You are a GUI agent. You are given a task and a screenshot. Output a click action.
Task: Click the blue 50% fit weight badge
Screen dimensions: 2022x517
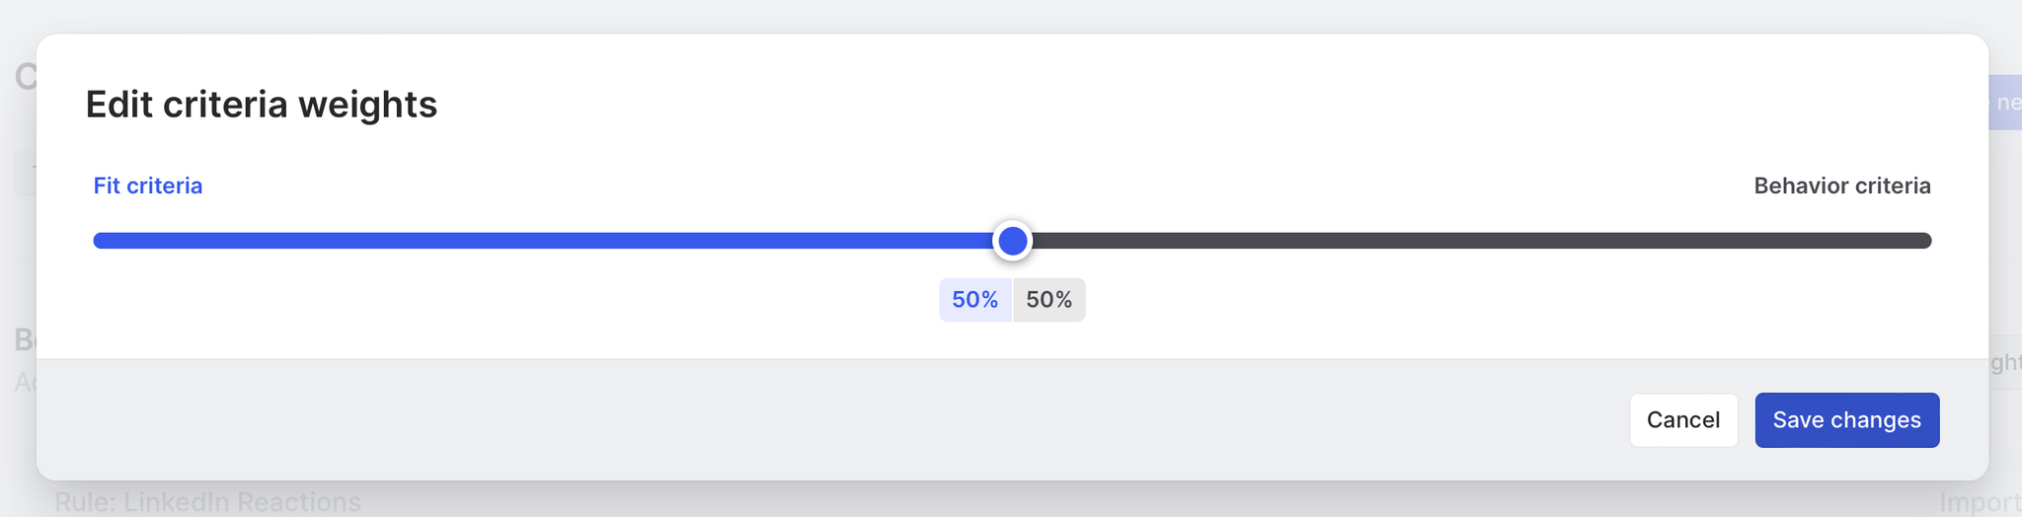[974, 300]
